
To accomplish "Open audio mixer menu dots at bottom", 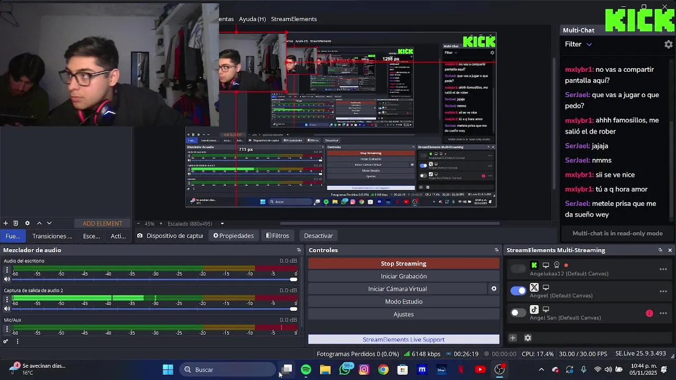I will coord(17,341).
